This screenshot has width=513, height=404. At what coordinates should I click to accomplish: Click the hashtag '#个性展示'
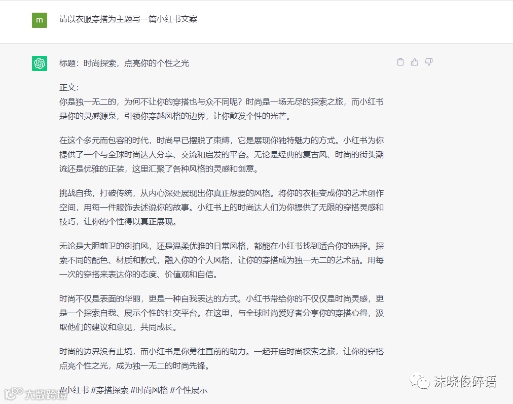189,390
